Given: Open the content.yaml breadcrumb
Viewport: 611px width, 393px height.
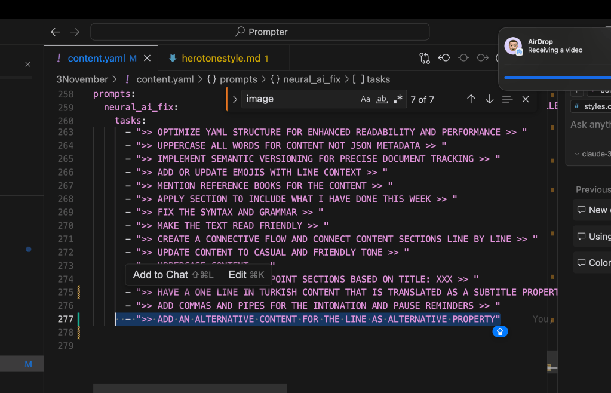Looking at the screenshot, I should pyautogui.click(x=165, y=79).
